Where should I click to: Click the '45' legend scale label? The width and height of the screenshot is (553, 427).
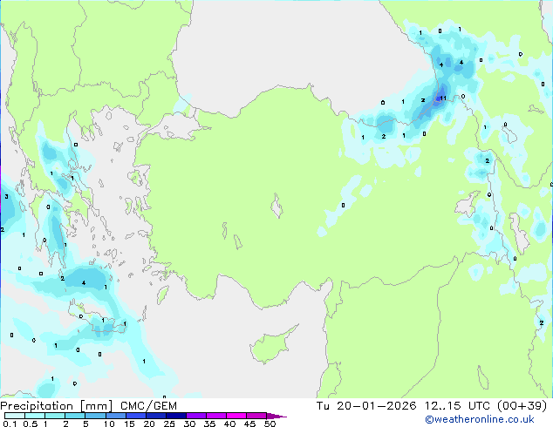[249, 424]
